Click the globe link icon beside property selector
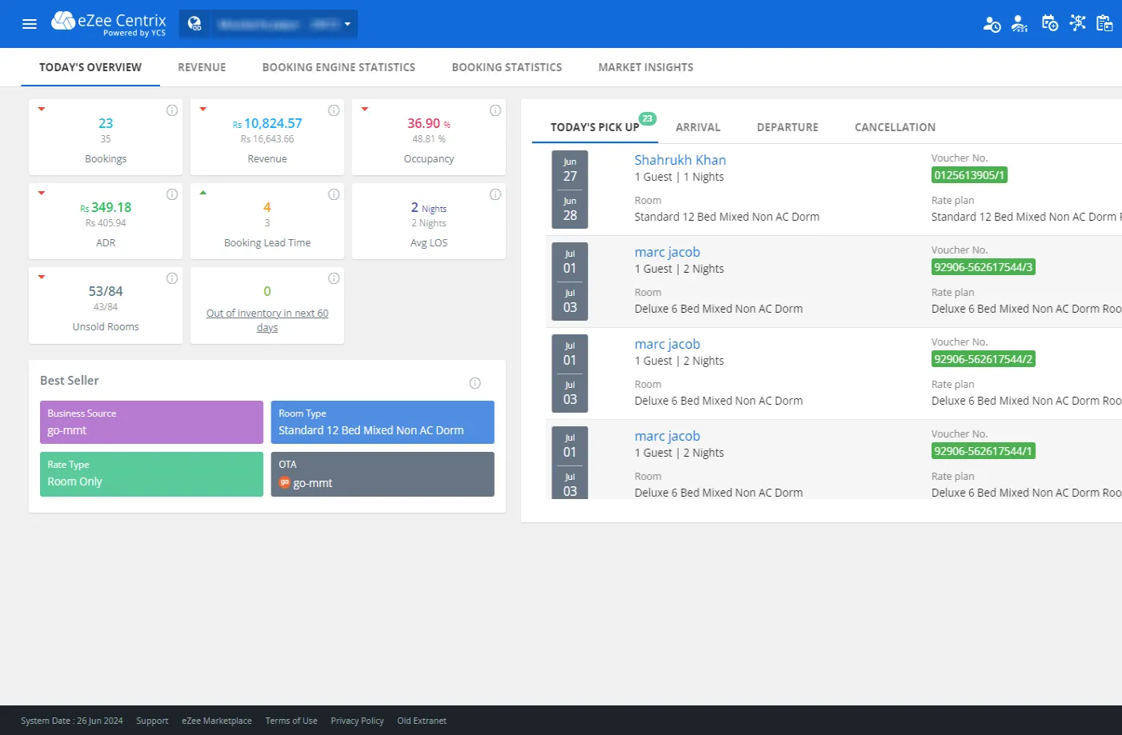 coord(194,24)
